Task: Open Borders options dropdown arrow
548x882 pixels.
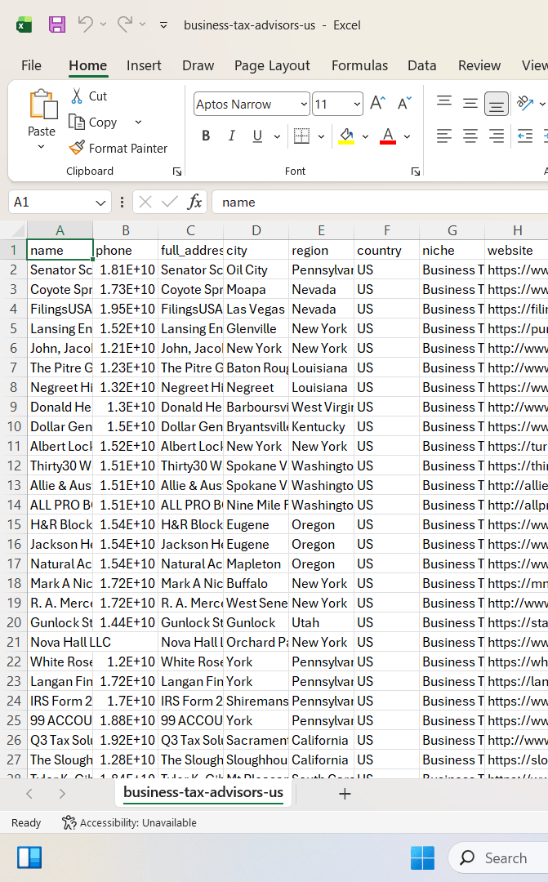Action: pos(321,136)
